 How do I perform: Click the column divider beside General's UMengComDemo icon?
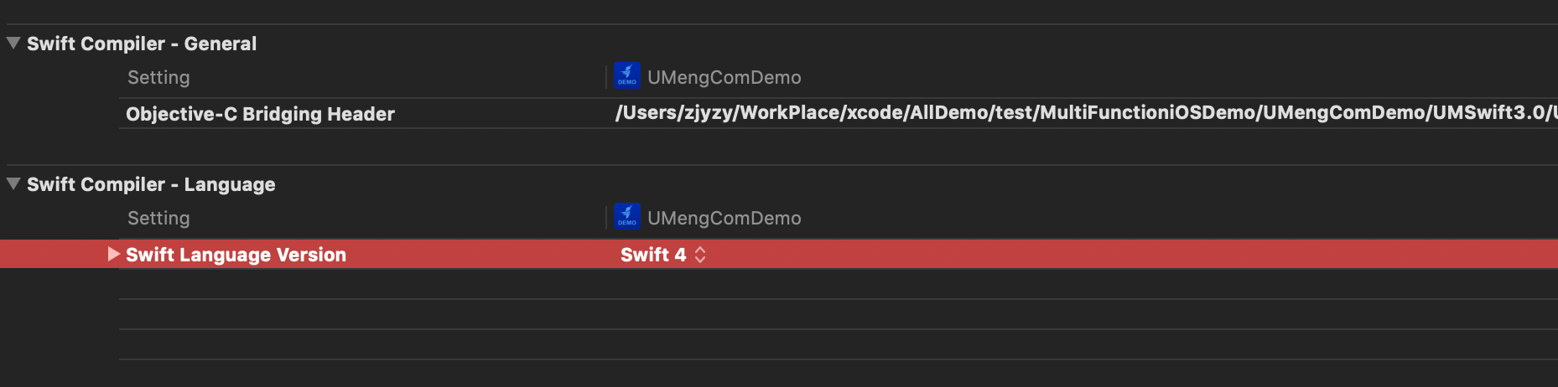(606, 77)
